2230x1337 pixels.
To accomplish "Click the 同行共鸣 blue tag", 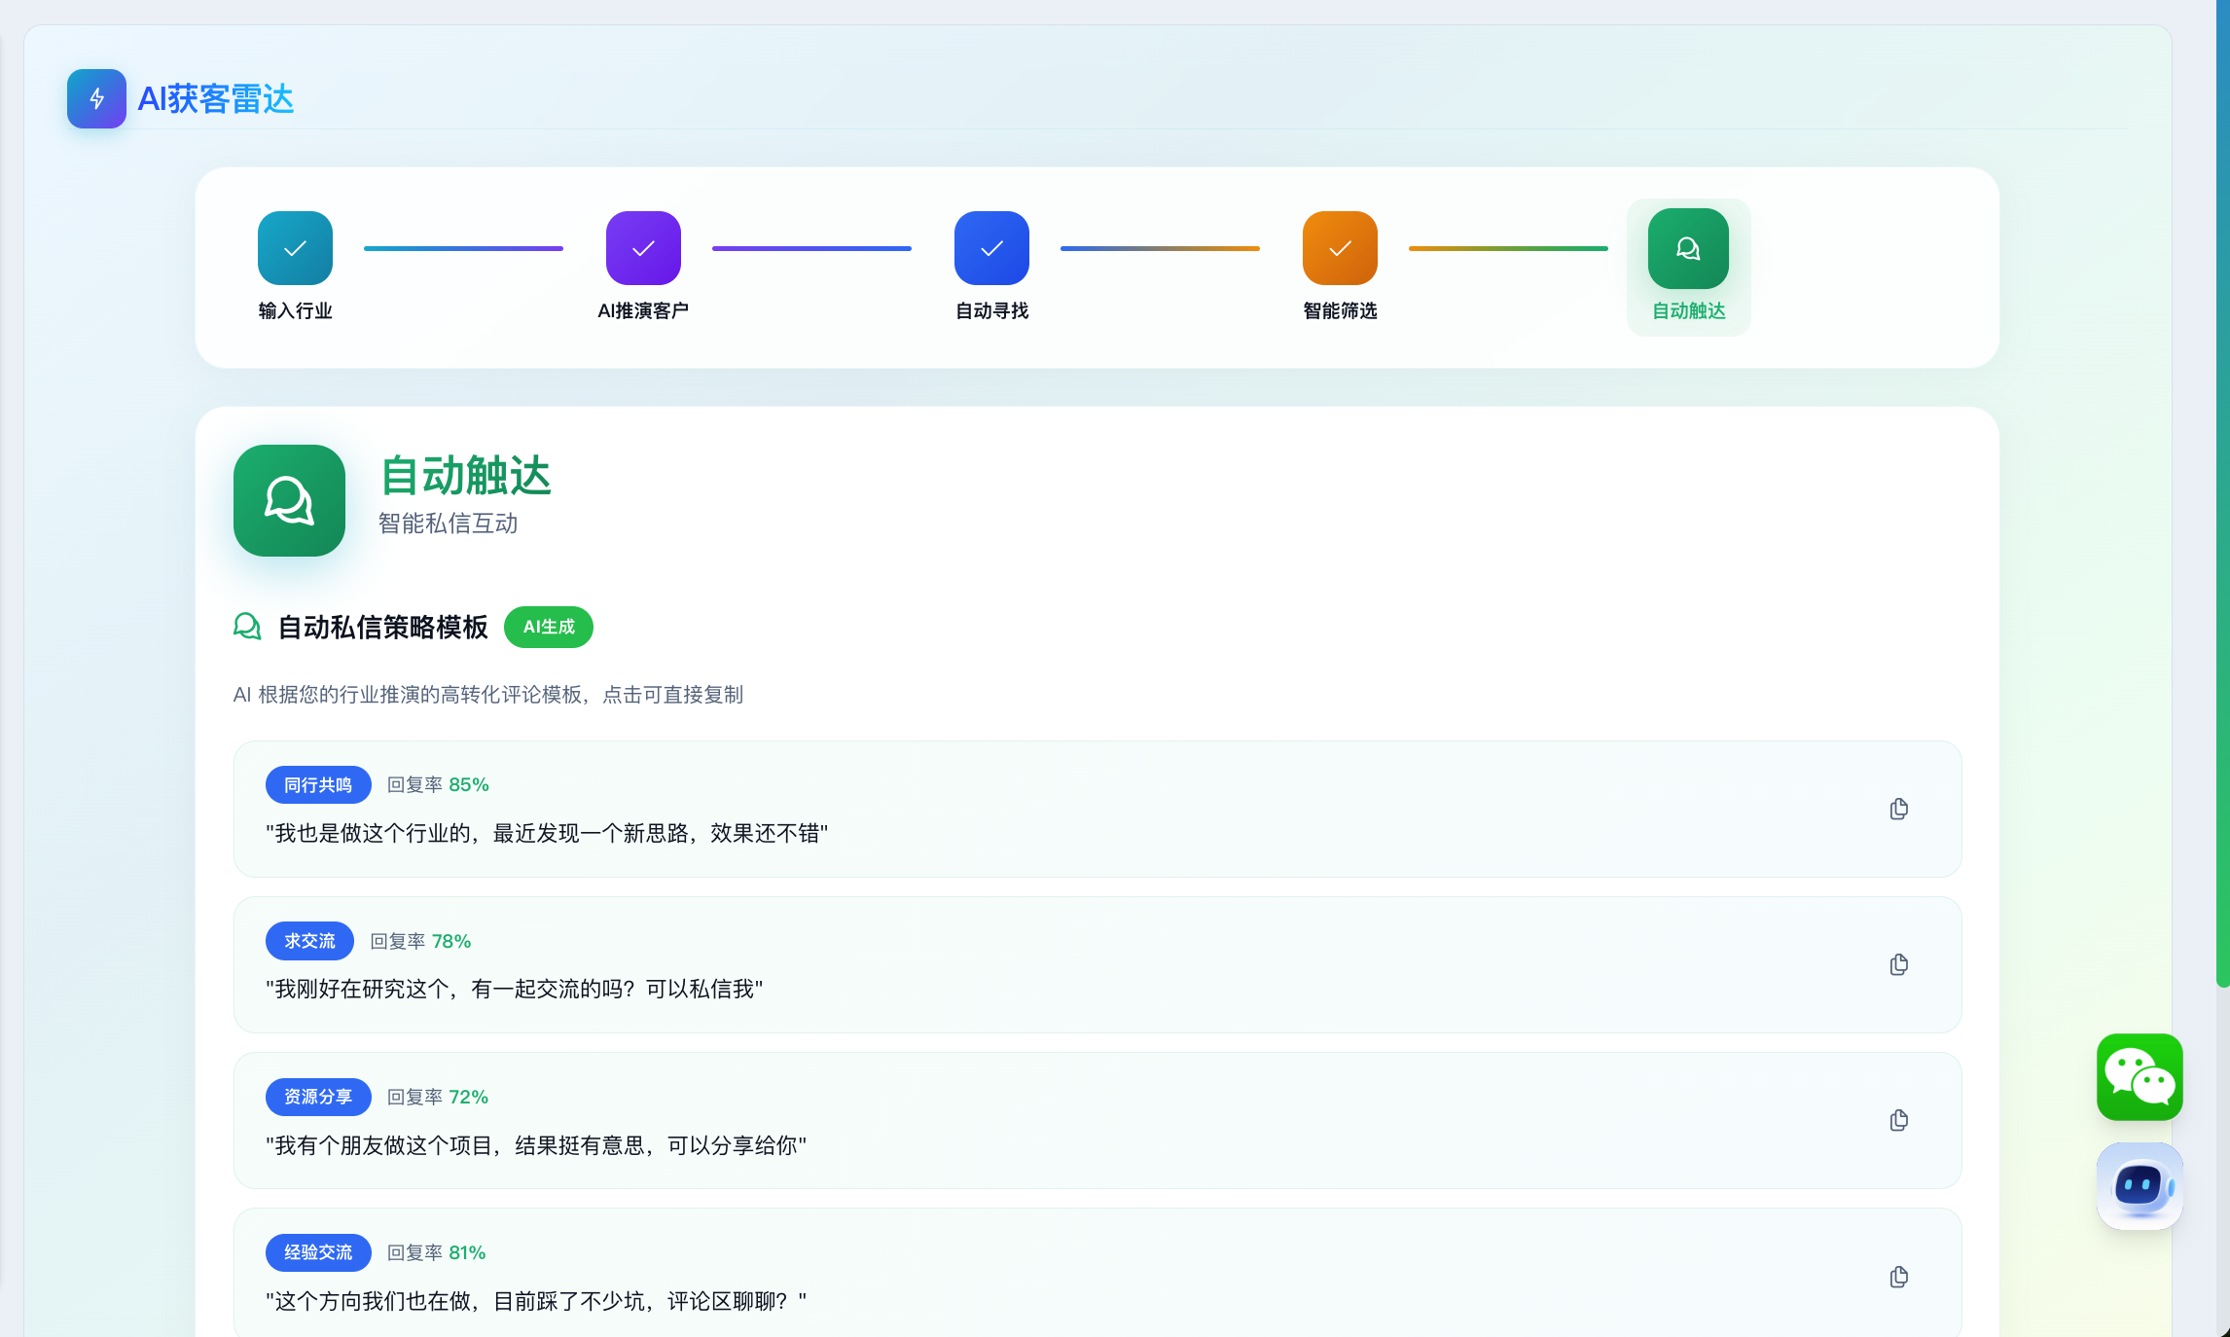I will 318,785.
